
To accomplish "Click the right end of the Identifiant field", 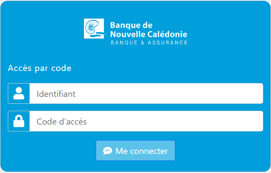I will click(x=255, y=93).
